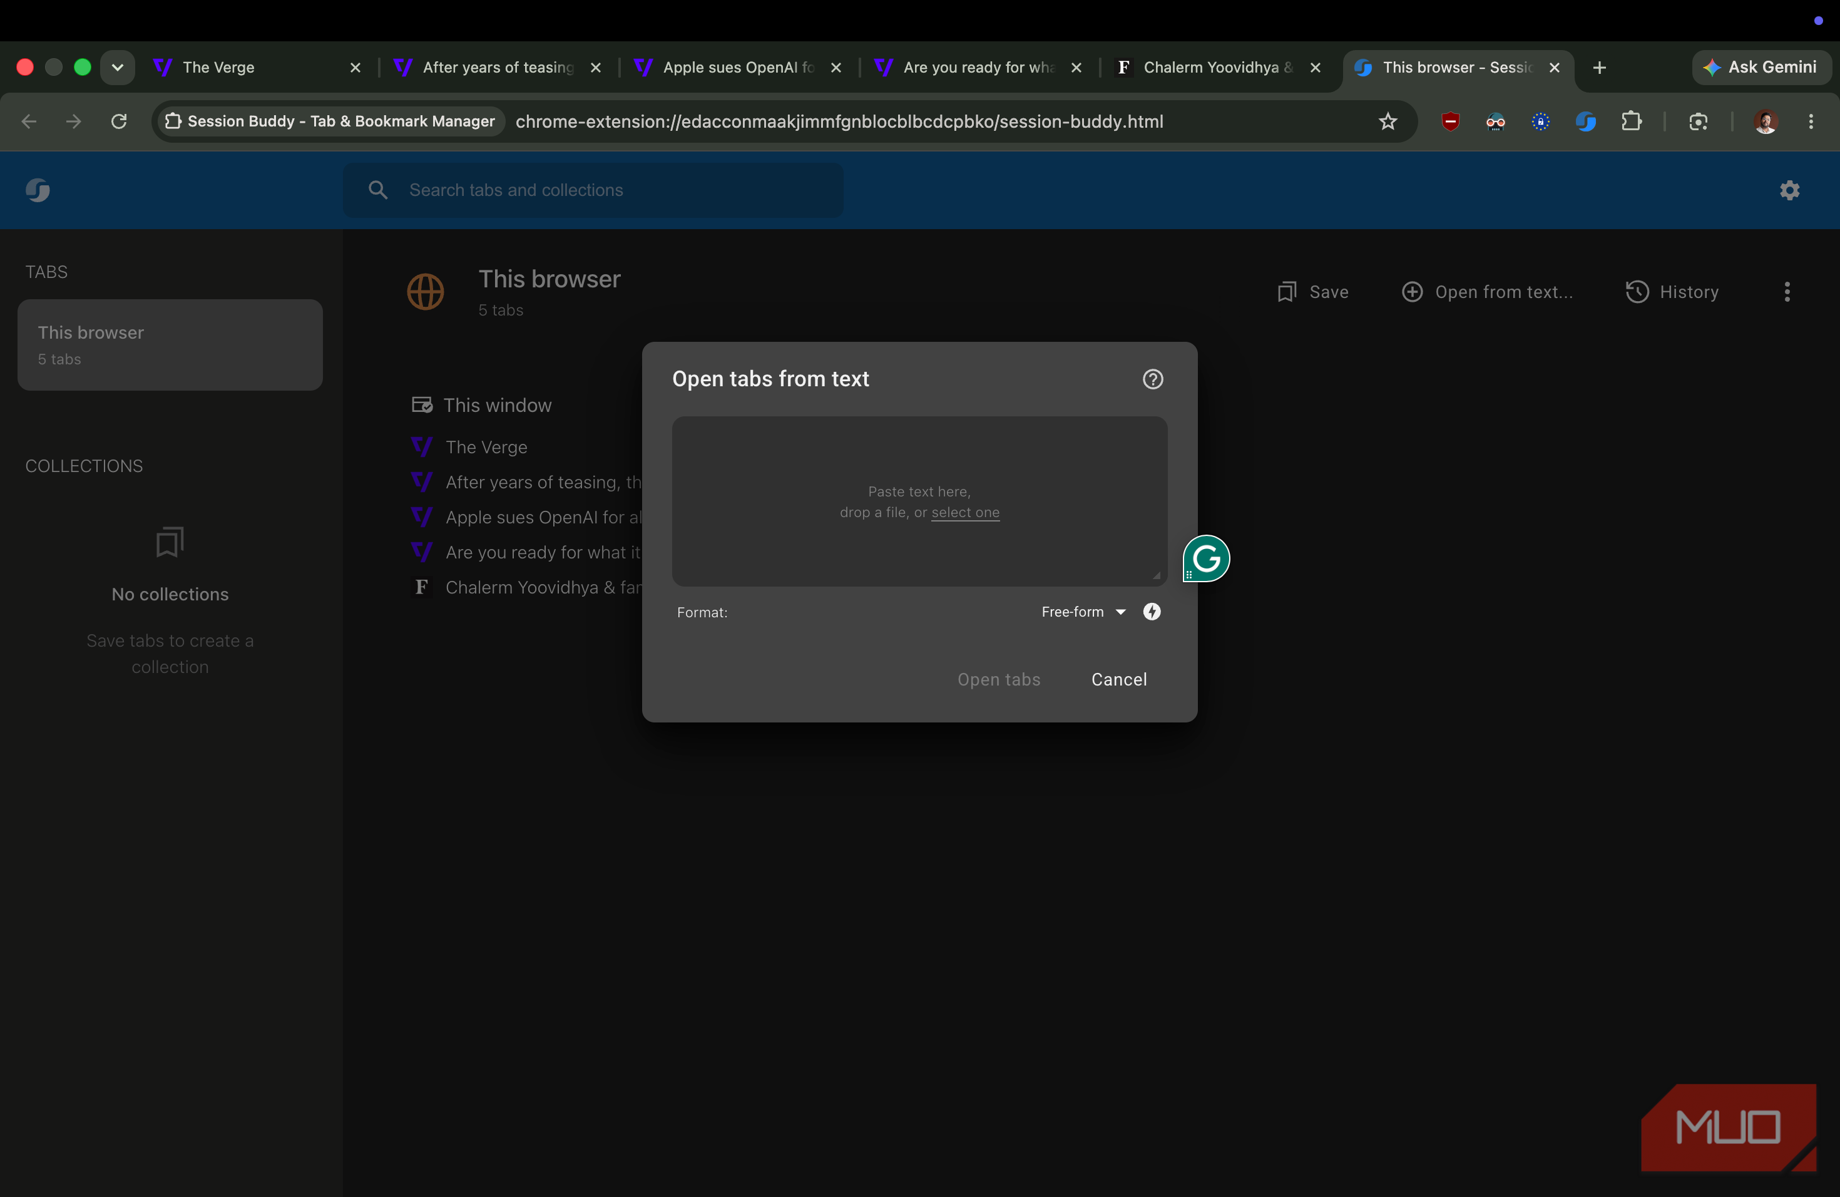Switch to After years of teasing tab
This screenshot has width=1840, height=1197.
(x=496, y=67)
